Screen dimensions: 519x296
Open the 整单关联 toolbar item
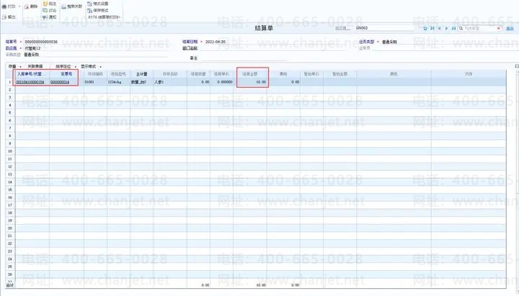[x=71, y=6]
